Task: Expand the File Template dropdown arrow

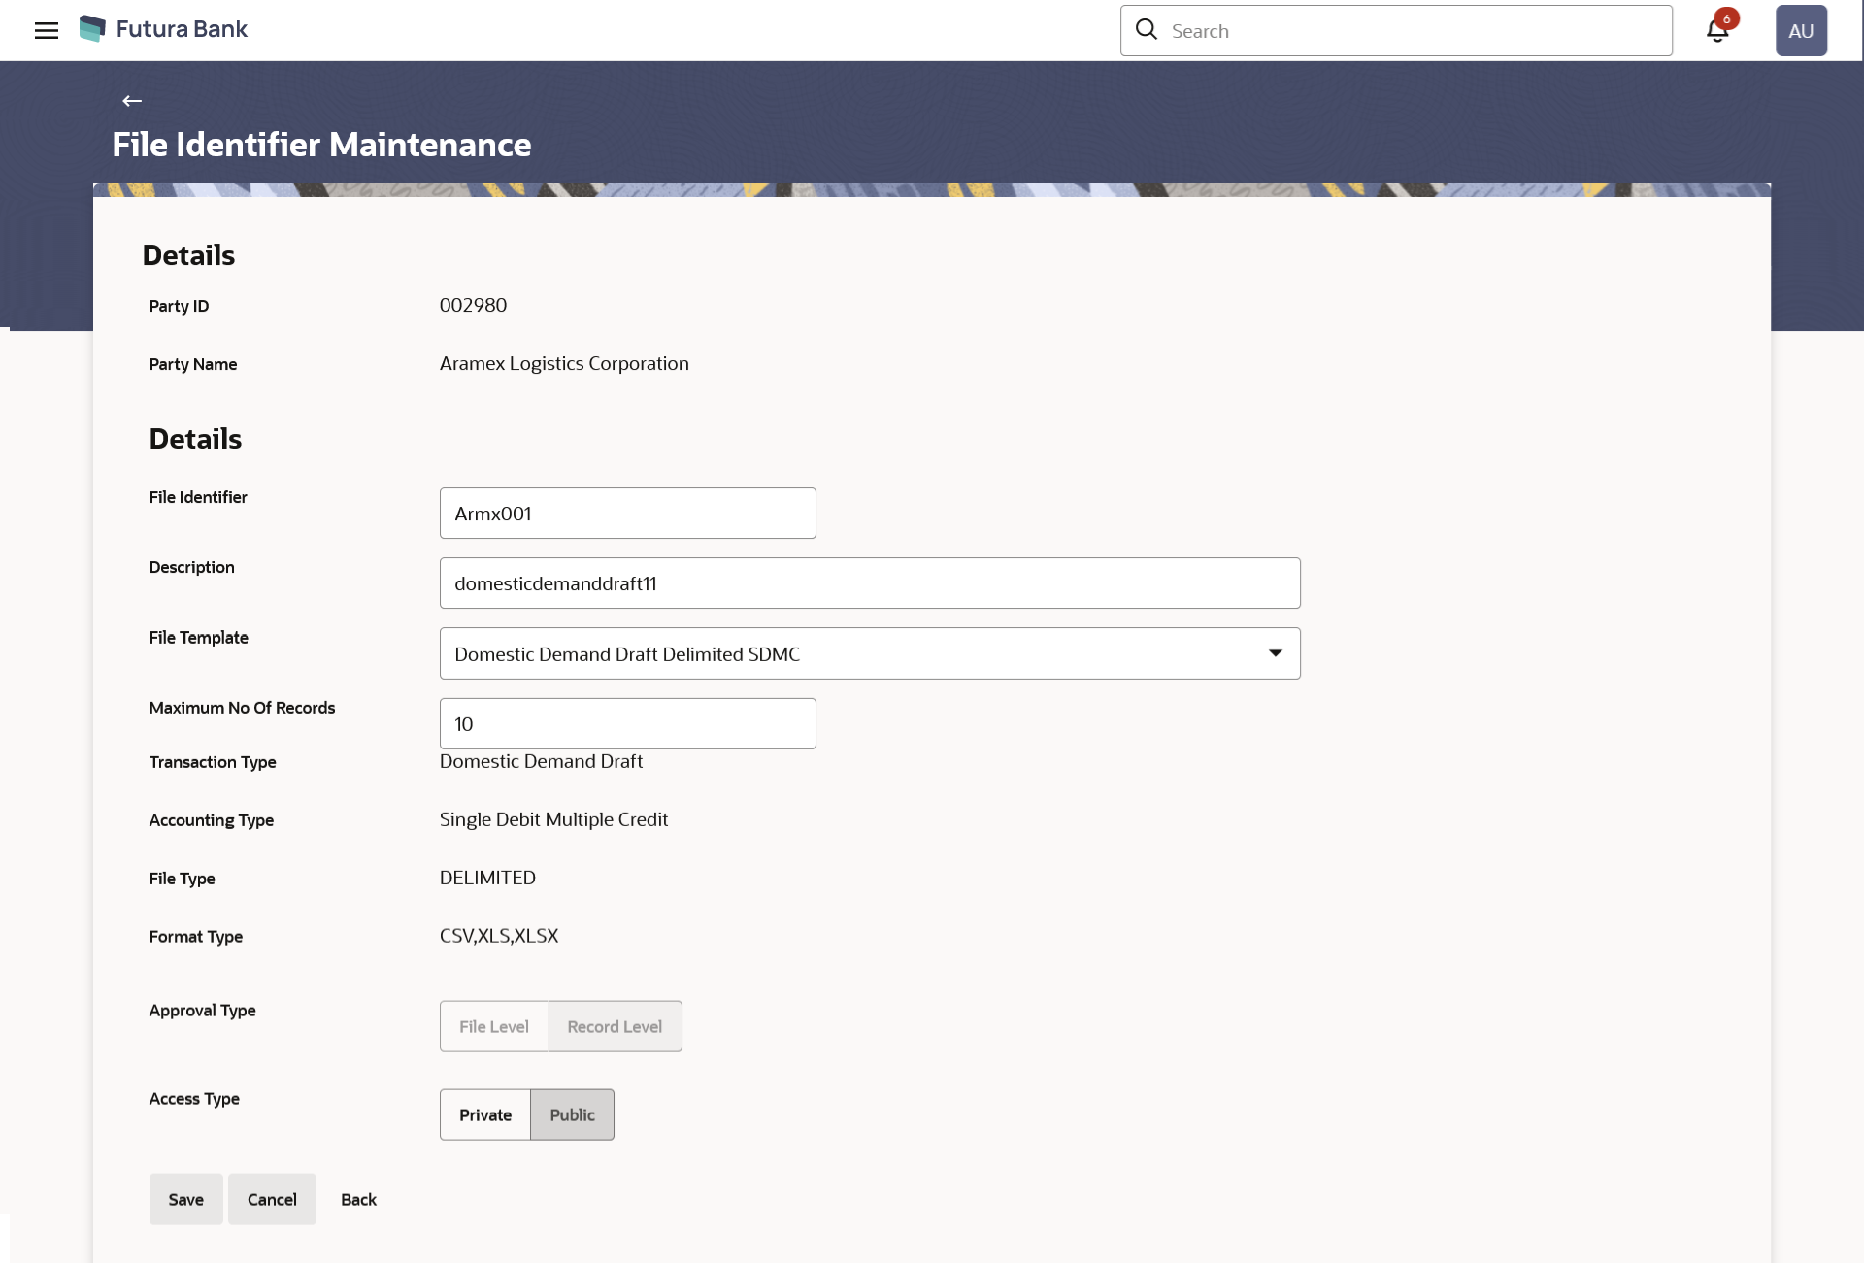Action: point(1275,653)
